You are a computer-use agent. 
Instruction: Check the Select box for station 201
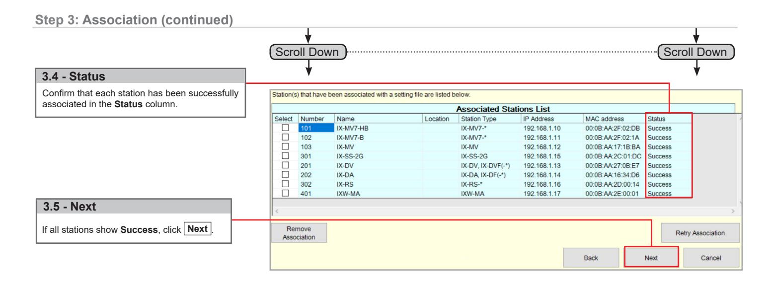[x=285, y=164]
